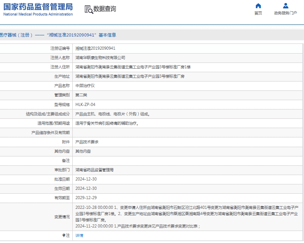Select the 审批部门 value 湖南省药品监督管理局
304x243 pixels.
click(94, 170)
